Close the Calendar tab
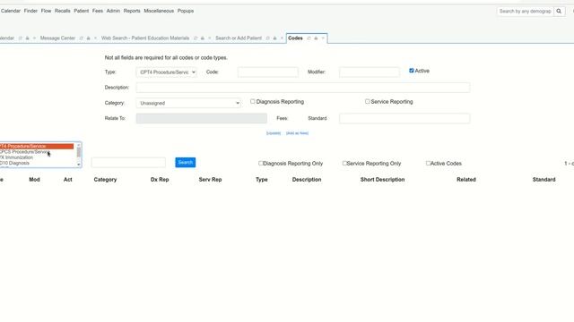 [x=34, y=38]
